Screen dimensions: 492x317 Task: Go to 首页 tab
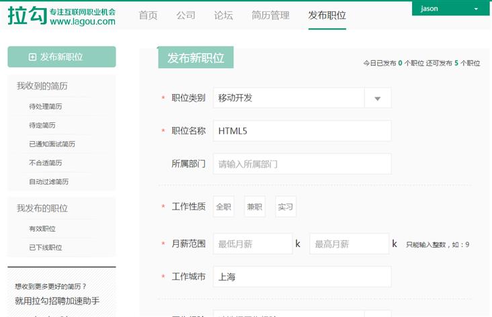click(148, 15)
